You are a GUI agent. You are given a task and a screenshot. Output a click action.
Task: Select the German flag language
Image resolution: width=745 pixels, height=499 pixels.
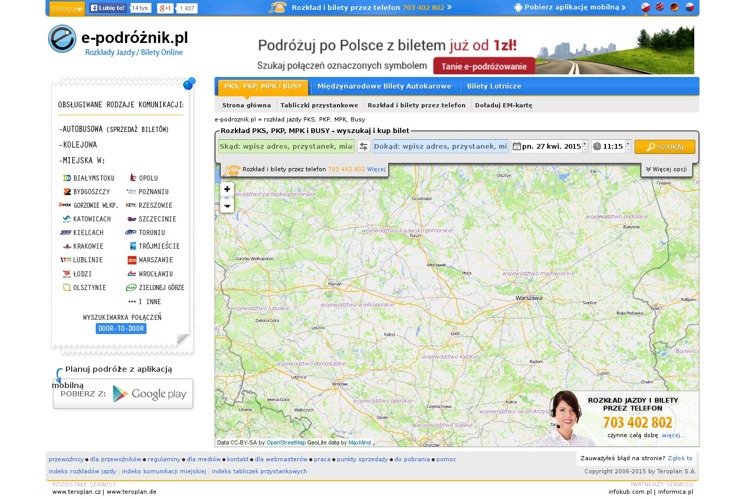(674, 7)
